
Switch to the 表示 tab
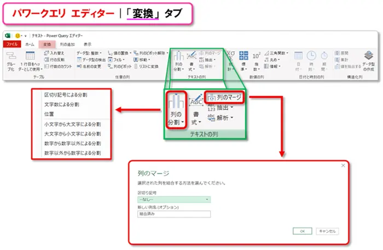88,44
